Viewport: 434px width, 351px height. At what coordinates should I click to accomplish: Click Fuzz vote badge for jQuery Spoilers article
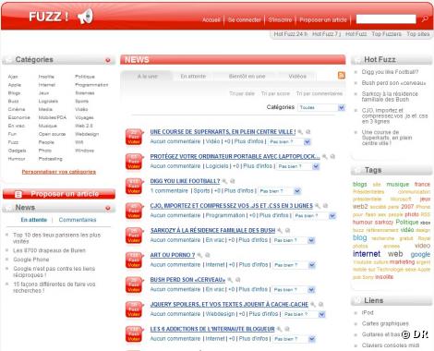click(134, 309)
